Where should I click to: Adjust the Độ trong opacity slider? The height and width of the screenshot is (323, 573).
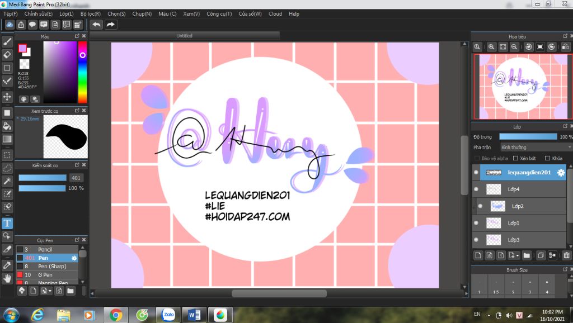[x=528, y=136]
